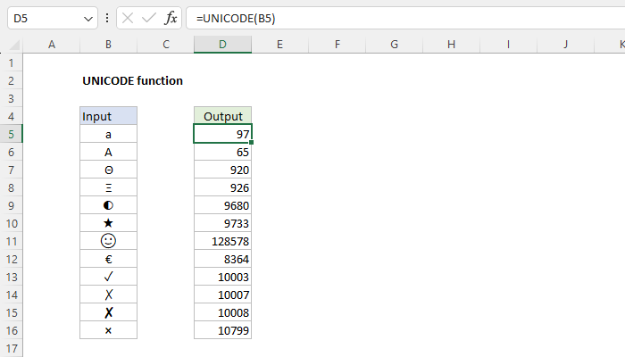Select input cell with smiley face
Image resolution: width=625 pixels, height=357 pixels.
coord(108,242)
